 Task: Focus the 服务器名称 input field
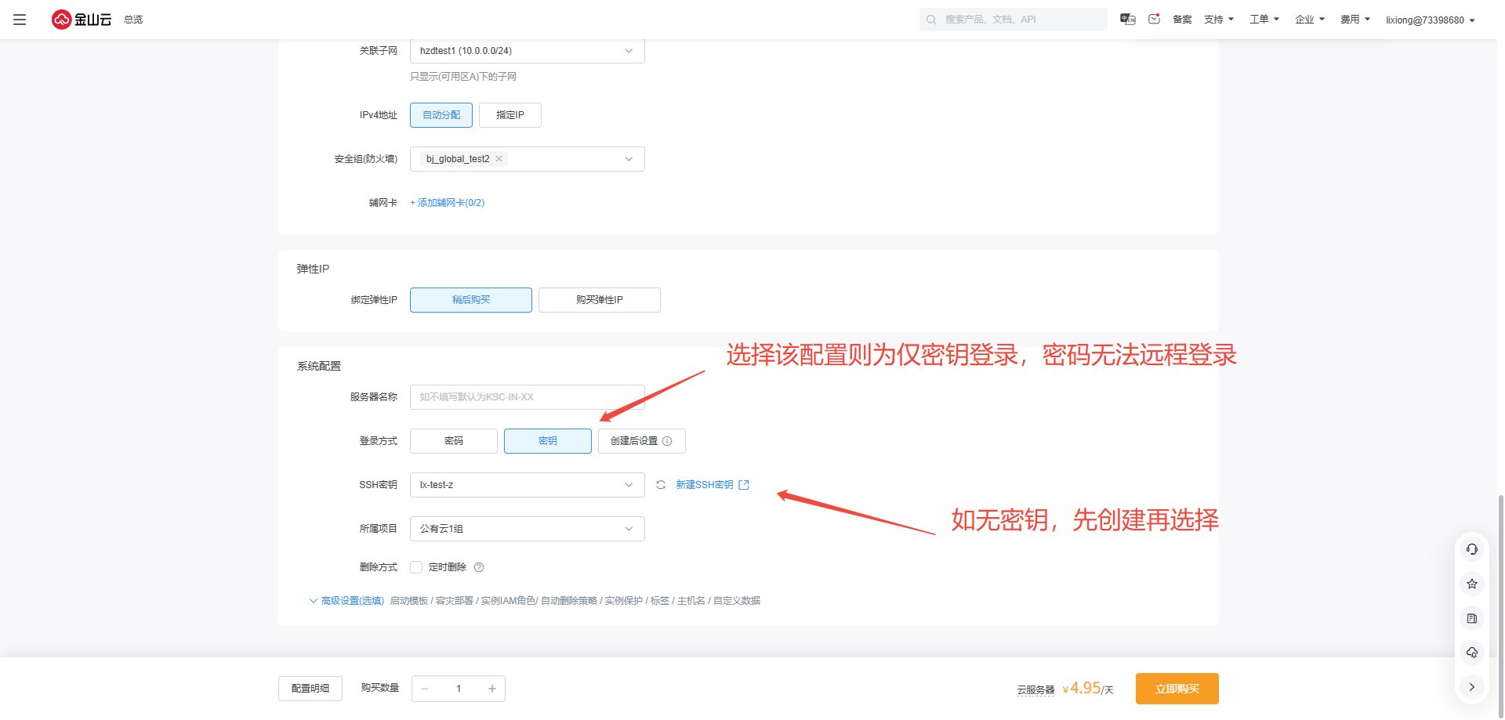[x=528, y=397]
